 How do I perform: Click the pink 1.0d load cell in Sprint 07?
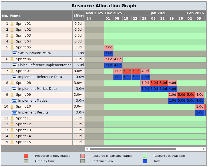pos(118,71)
